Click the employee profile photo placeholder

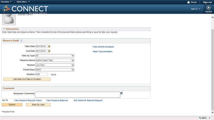pyautogui.click(x=9, y=19)
